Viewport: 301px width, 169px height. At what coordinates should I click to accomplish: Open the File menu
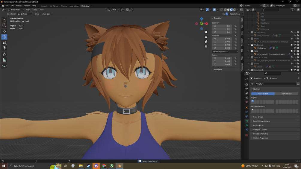(7, 6)
